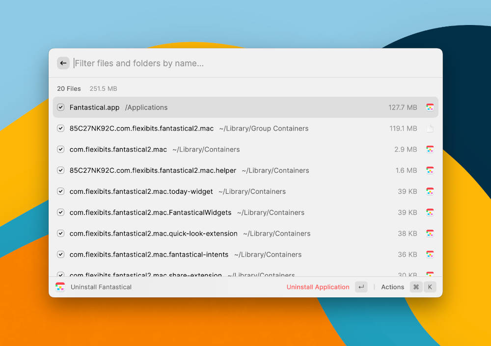Click the command key symbol
Image resolution: width=491 pixels, height=346 pixels.
[x=416, y=287]
